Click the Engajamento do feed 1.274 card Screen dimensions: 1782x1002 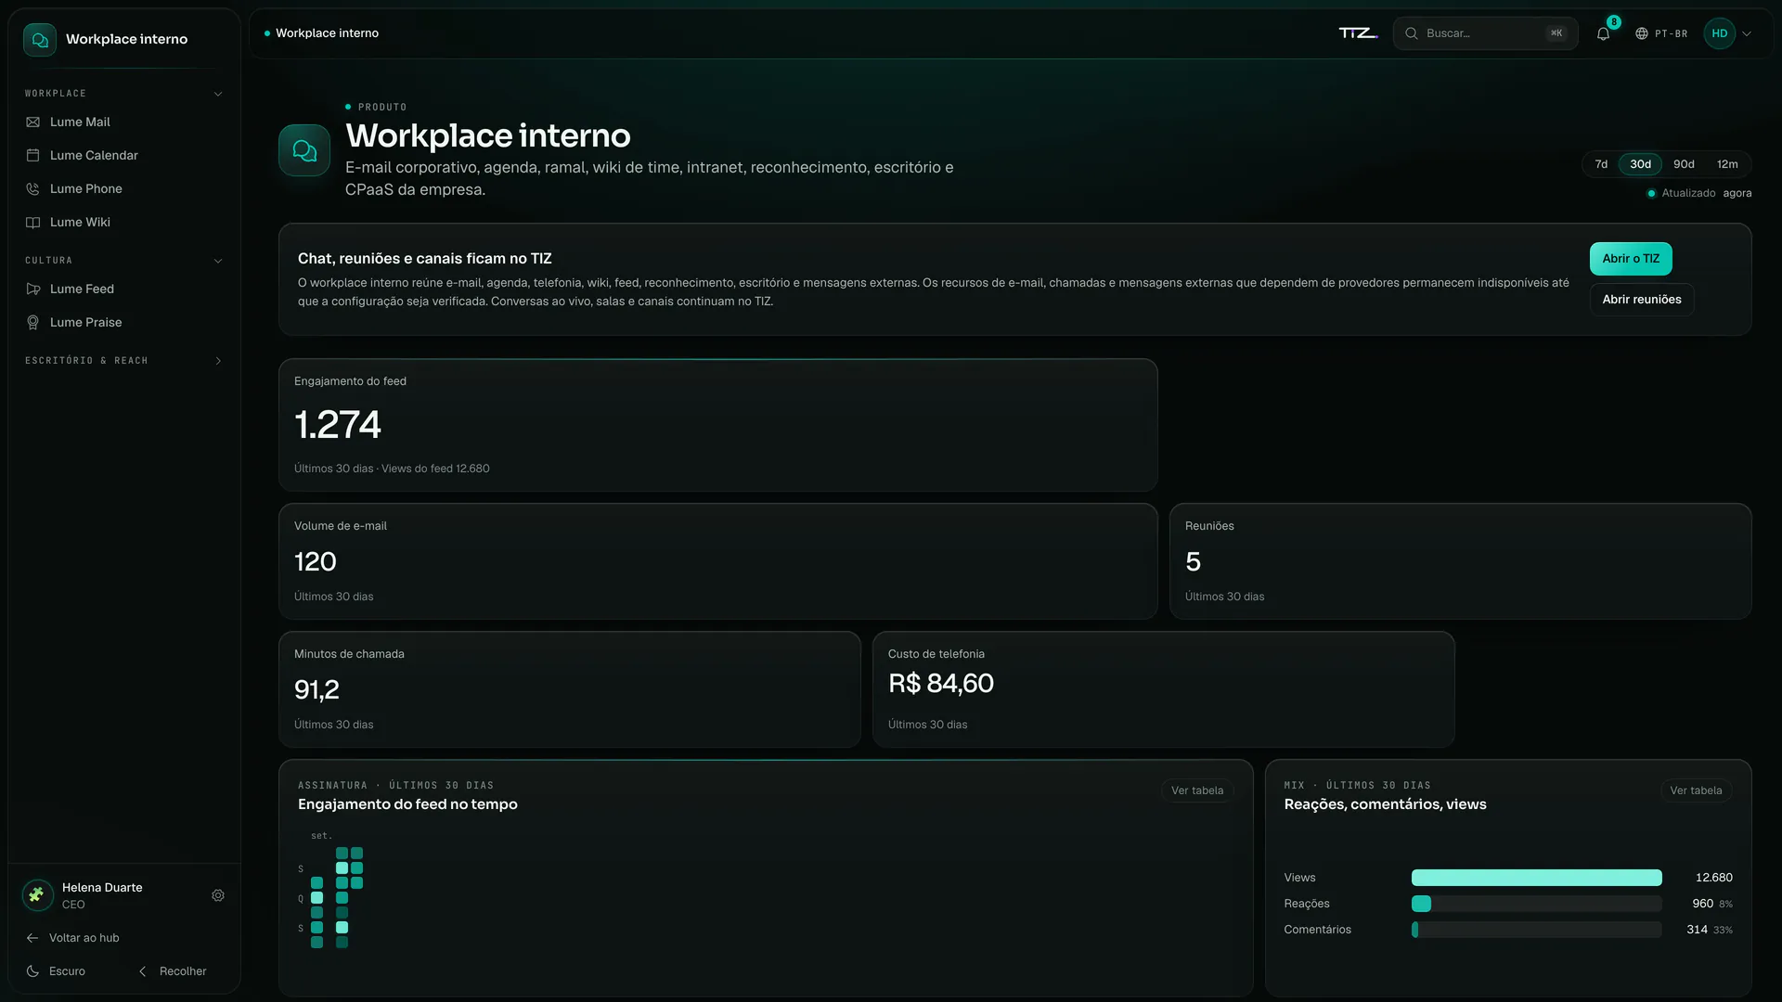pyautogui.click(x=717, y=425)
